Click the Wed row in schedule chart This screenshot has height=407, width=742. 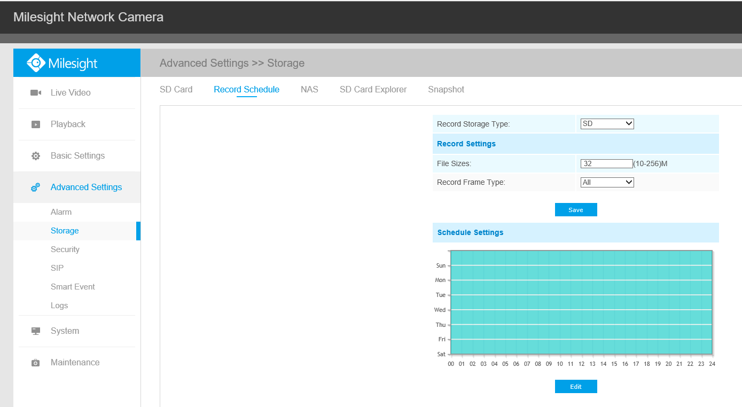(581, 310)
